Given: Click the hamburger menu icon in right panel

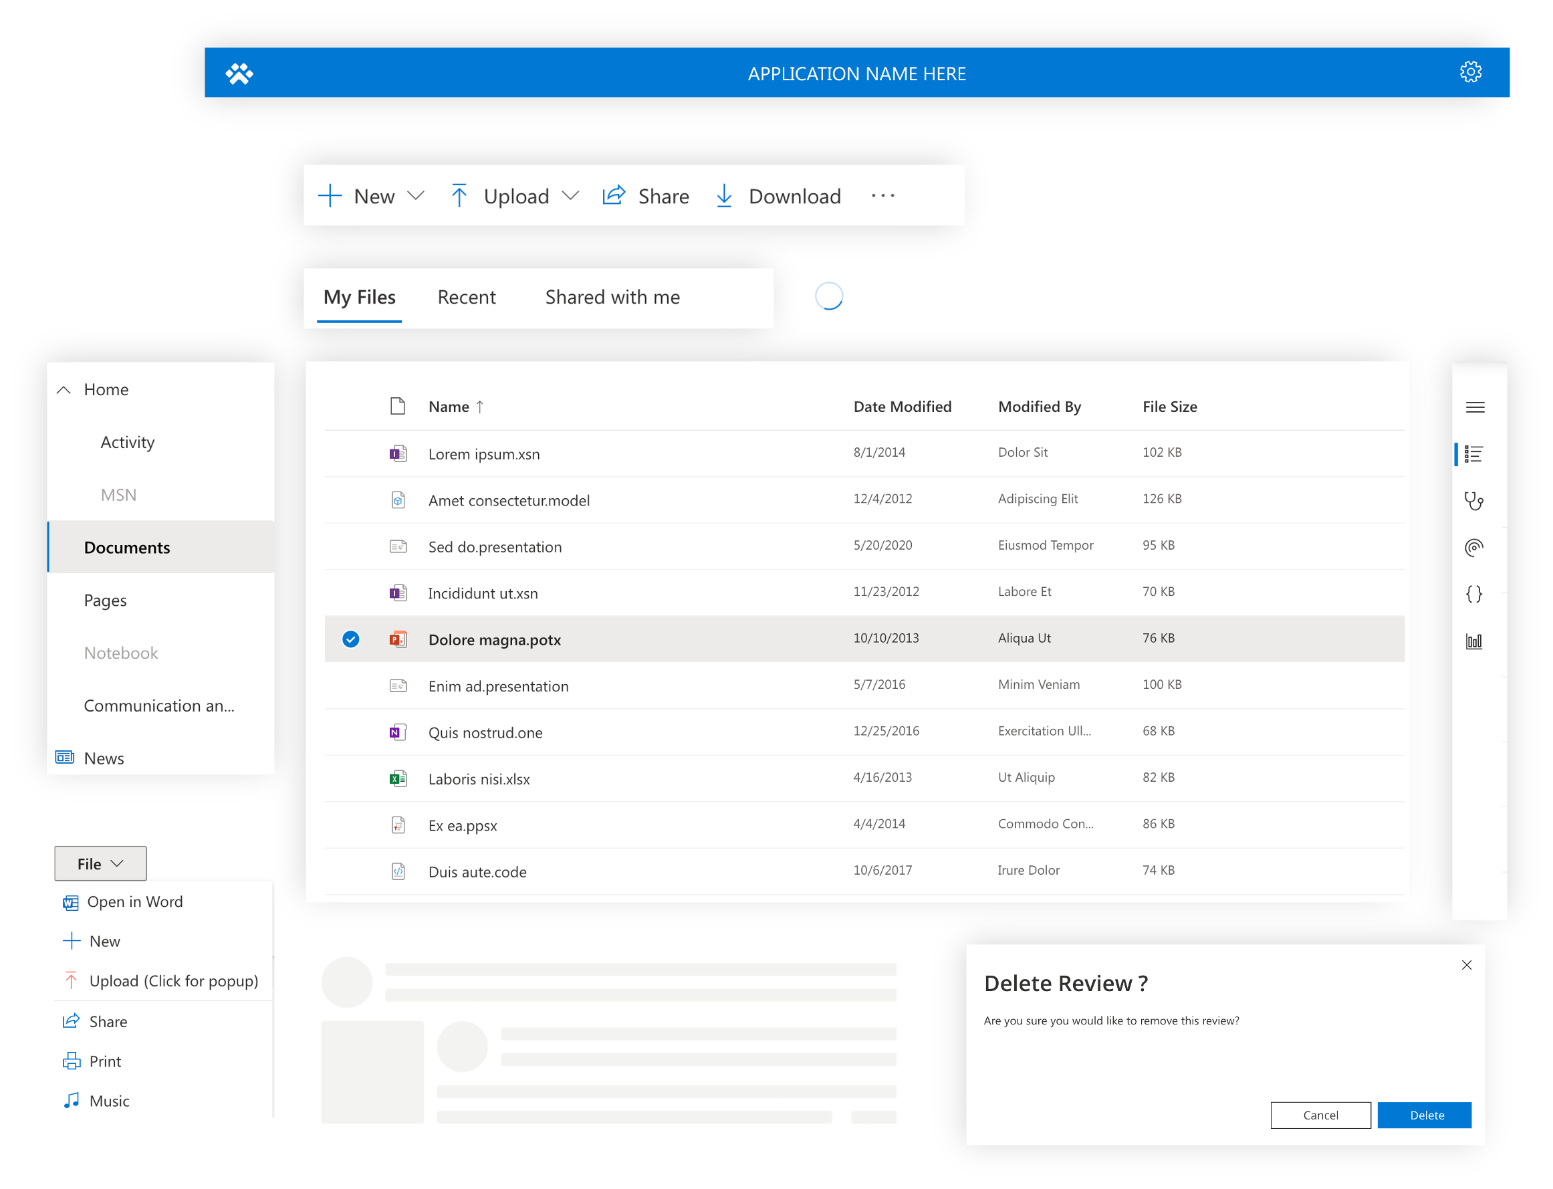Looking at the screenshot, I should [x=1474, y=406].
